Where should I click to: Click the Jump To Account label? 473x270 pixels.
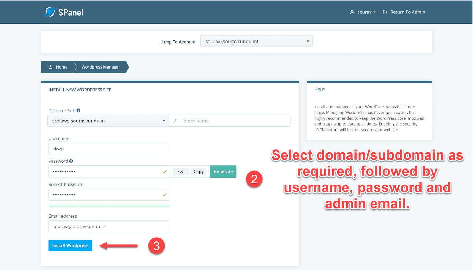tap(178, 42)
